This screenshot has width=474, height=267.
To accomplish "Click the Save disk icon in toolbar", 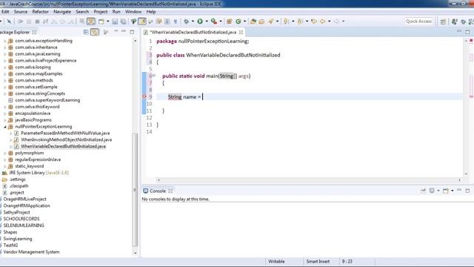I will click(115, 22).
